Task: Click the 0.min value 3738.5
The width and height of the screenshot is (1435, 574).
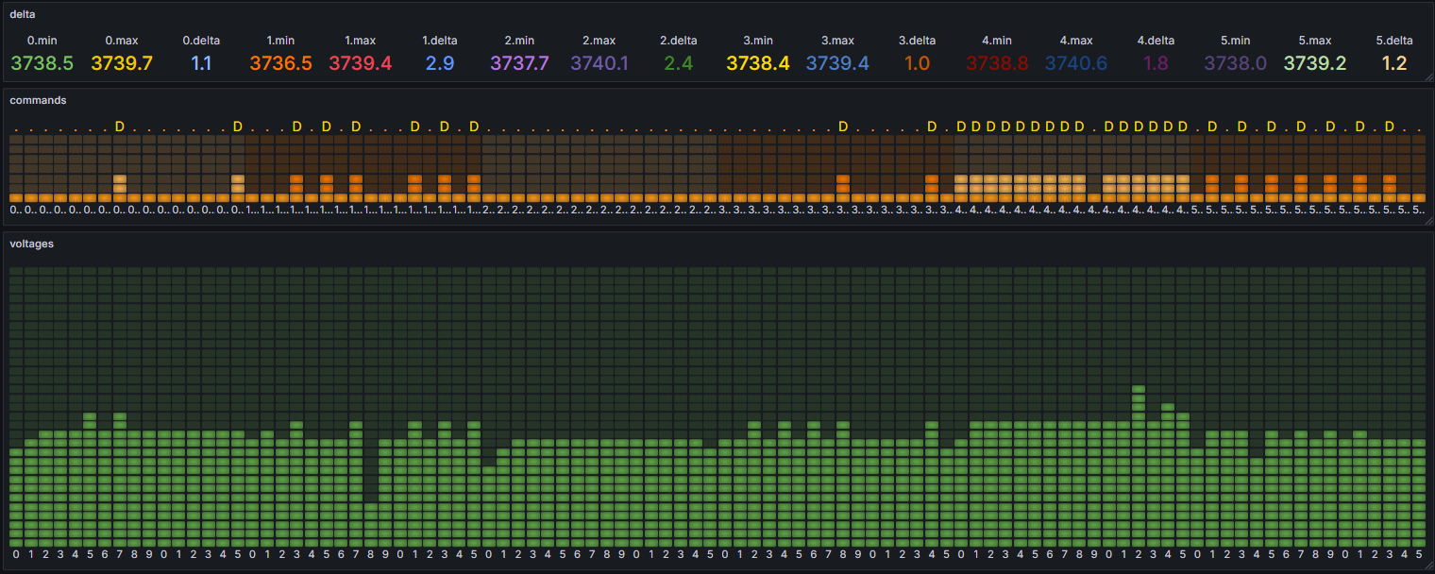Action: [x=42, y=63]
